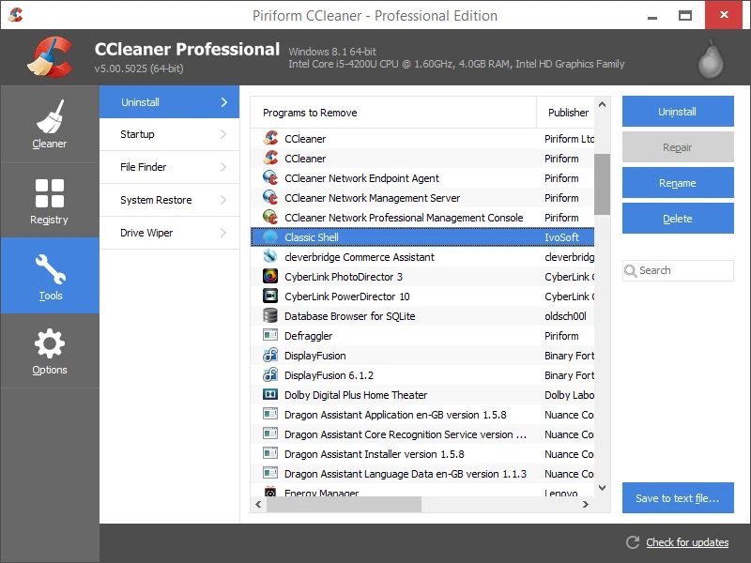Select the Tools wrench icon
This screenshot has height=563, width=751.
50,270
